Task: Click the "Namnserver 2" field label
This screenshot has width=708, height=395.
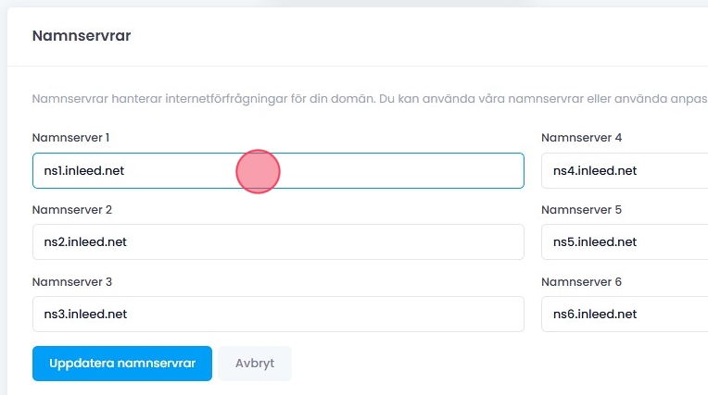Action: (71, 210)
